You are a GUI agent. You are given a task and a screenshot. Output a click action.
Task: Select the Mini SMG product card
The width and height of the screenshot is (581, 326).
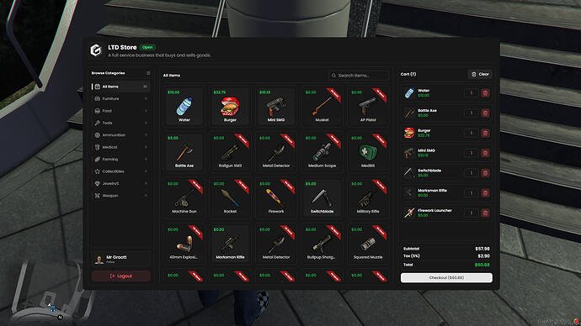click(276, 106)
